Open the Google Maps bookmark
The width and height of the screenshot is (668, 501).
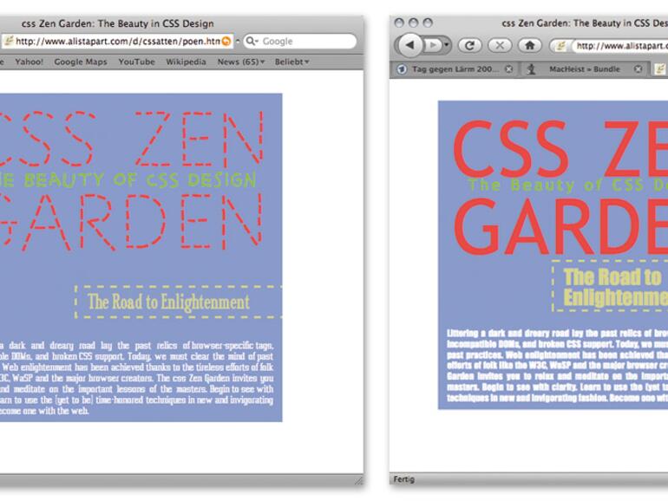[81, 62]
